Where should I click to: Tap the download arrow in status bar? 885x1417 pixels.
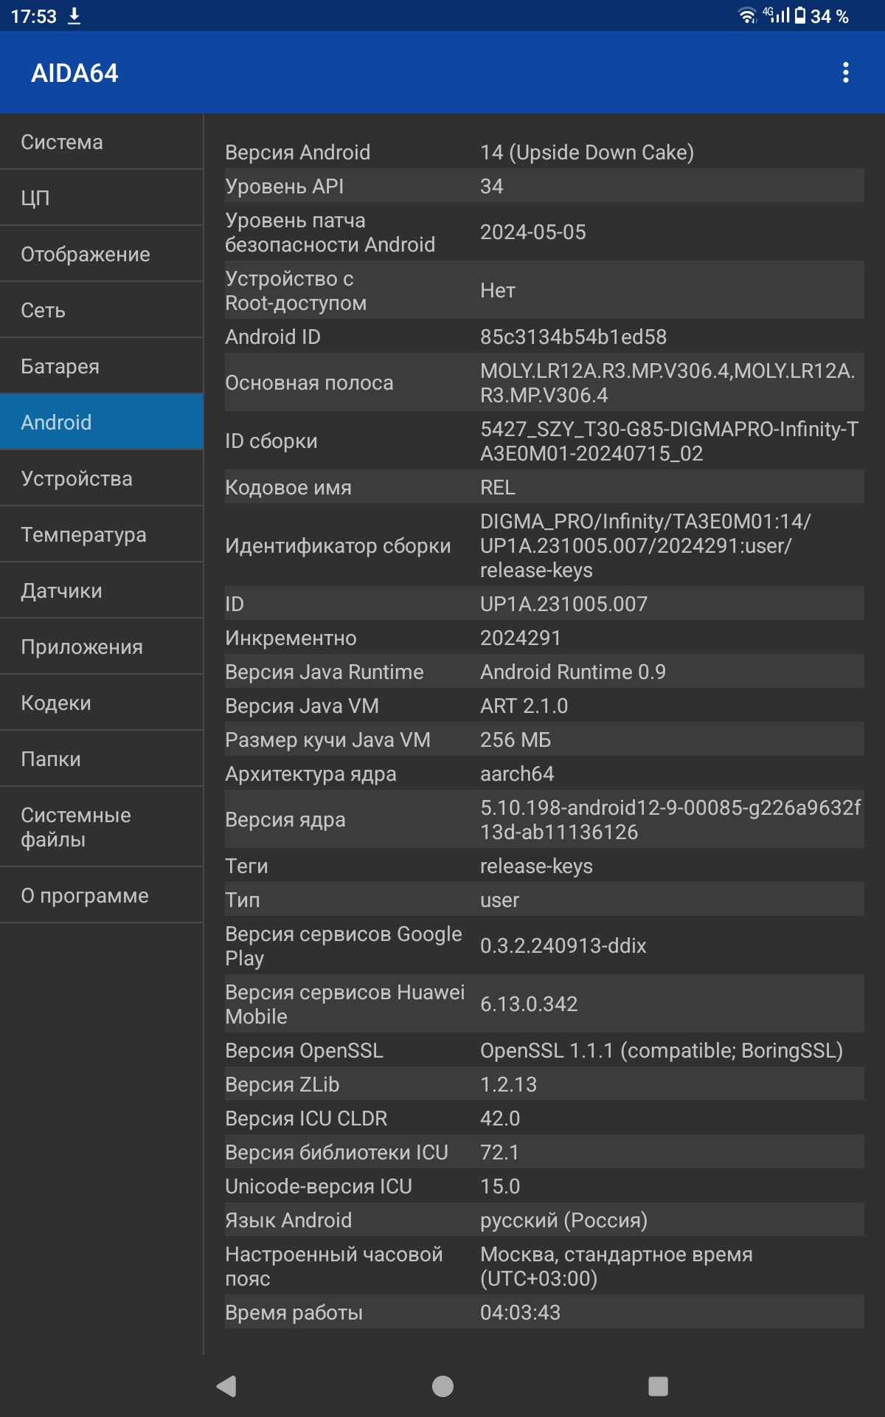(x=74, y=16)
